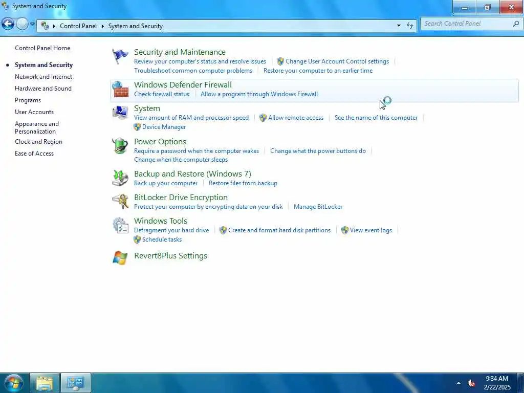Open User Accounts category
Viewport: 524px width, 393px height.
coord(34,112)
